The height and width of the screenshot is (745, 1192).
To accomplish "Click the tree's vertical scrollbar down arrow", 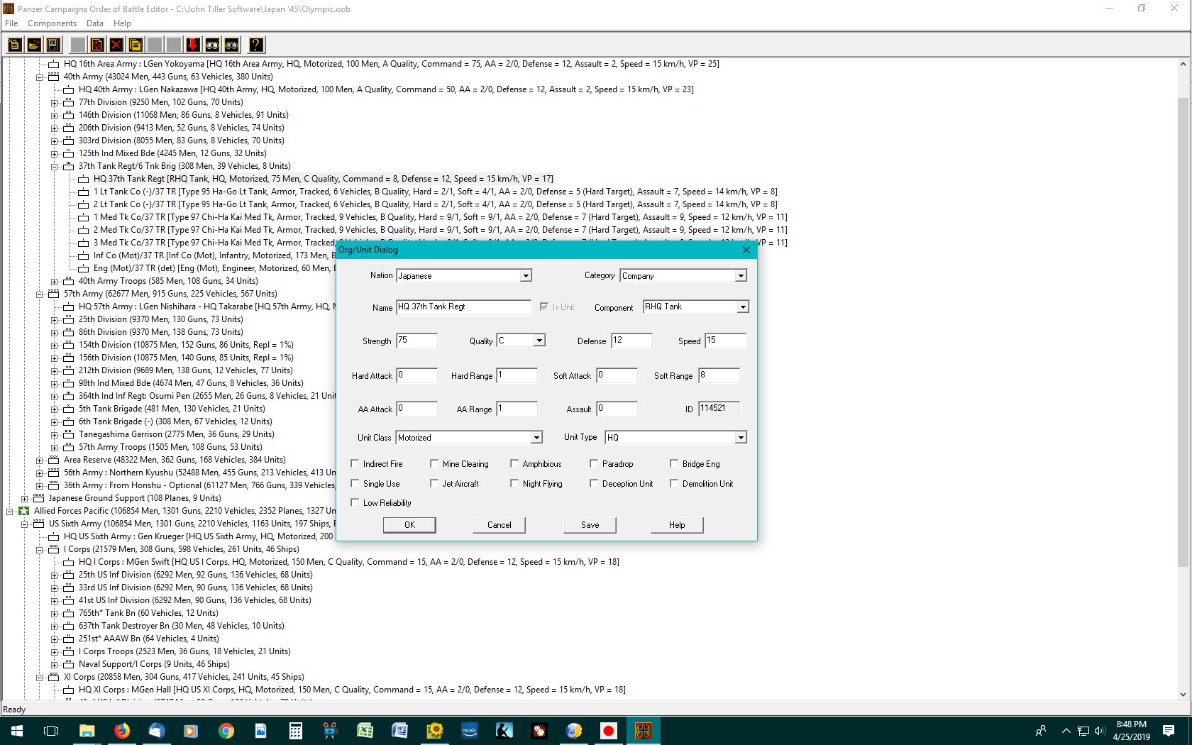I will (1183, 695).
